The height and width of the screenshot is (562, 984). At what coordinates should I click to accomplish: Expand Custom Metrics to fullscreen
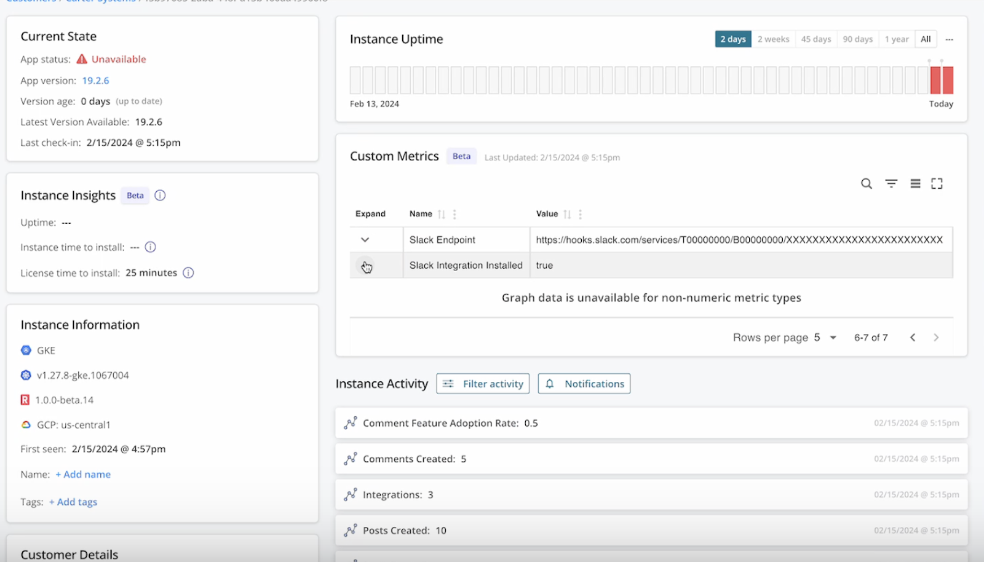click(x=937, y=183)
